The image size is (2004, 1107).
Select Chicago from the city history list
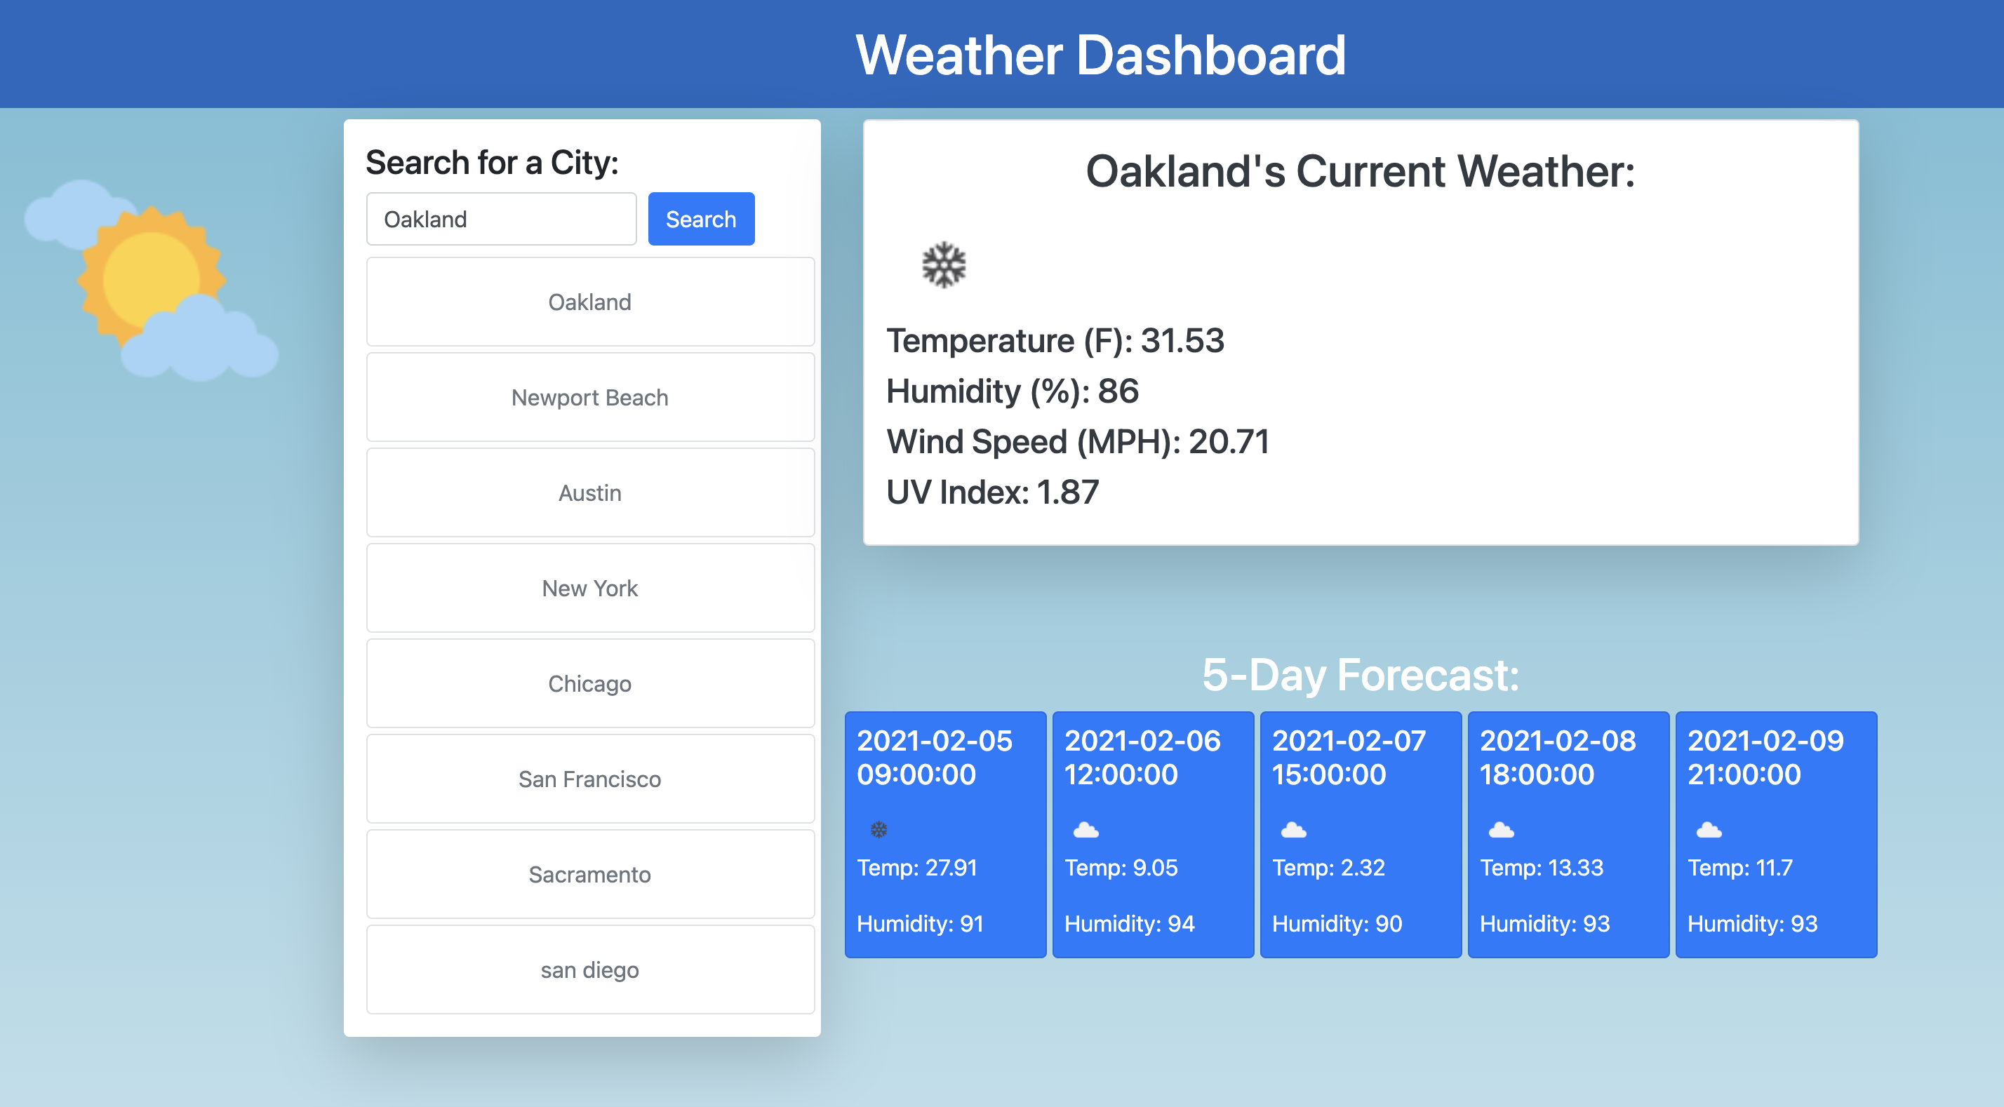pos(587,683)
